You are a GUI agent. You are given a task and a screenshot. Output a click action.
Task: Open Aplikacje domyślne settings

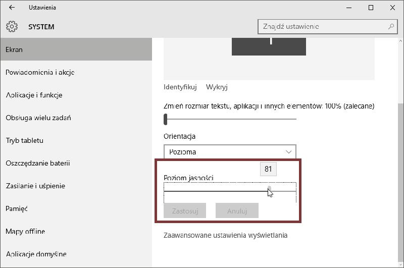[76, 254]
